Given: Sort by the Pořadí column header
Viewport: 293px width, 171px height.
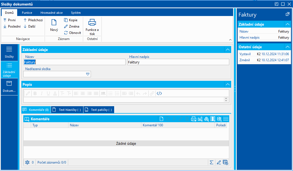Looking at the screenshot, I should [221, 125].
